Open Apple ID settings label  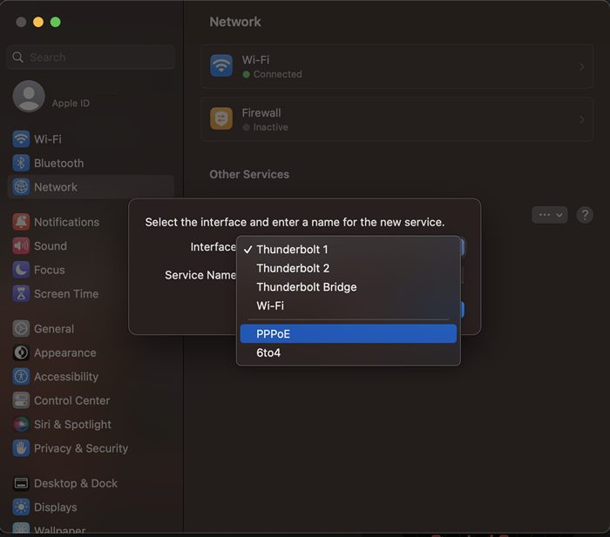(x=71, y=103)
